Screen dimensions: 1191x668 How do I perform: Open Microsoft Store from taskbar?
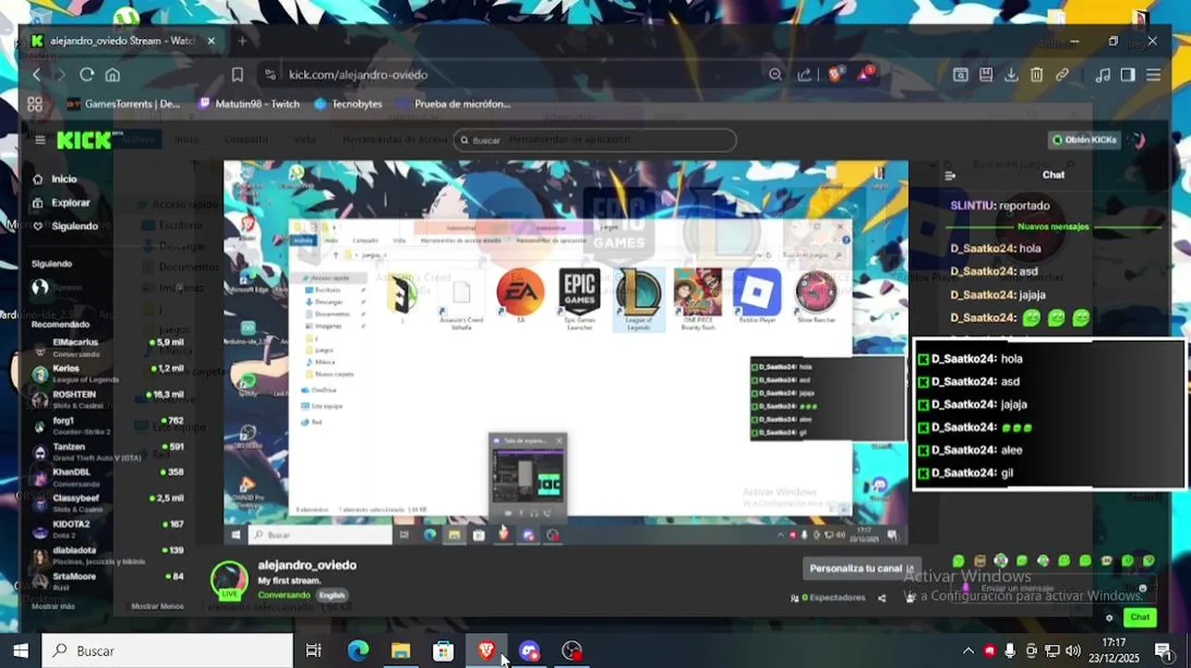[x=443, y=651]
